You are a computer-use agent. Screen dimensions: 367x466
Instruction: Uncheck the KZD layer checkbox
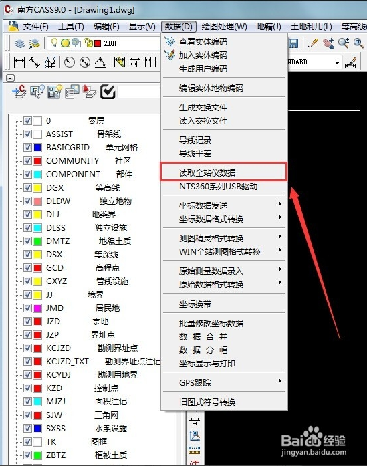(27, 388)
